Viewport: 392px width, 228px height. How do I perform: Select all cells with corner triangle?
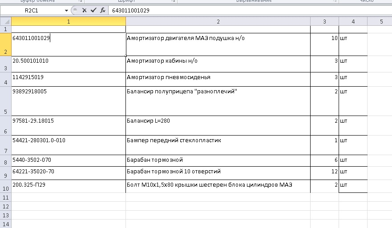pyautogui.click(x=6, y=21)
